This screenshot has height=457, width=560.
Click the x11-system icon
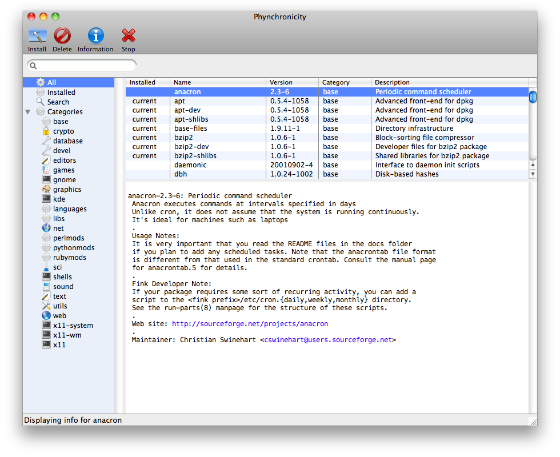[x=46, y=325]
